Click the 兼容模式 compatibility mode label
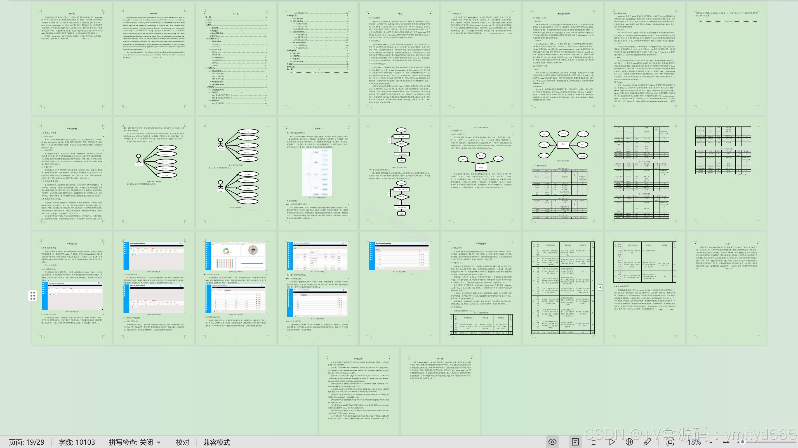 [x=216, y=442]
